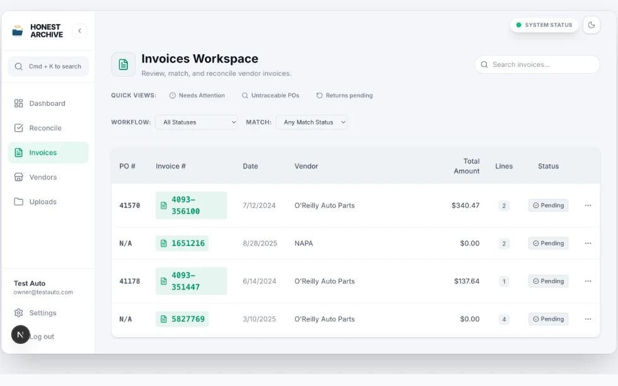Open the Cmd + K search box
618x386 pixels.
tap(48, 66)
